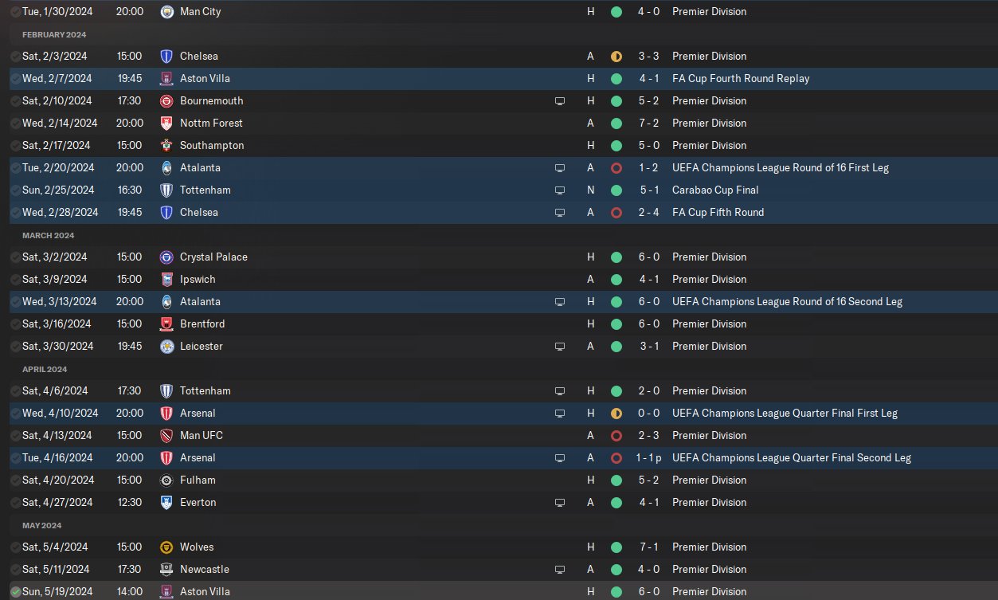Open the 7 - 1 result against Wolves
The width and height of the screenshot is (998, 600).
tap(647, 547)
